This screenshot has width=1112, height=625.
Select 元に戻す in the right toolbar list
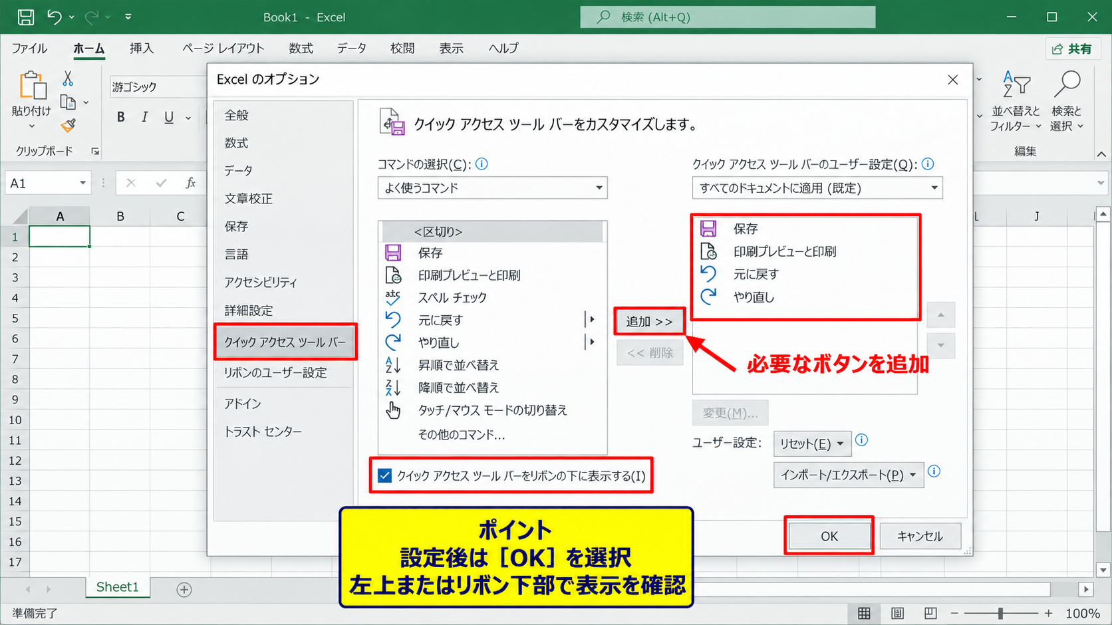coord(805,274)
